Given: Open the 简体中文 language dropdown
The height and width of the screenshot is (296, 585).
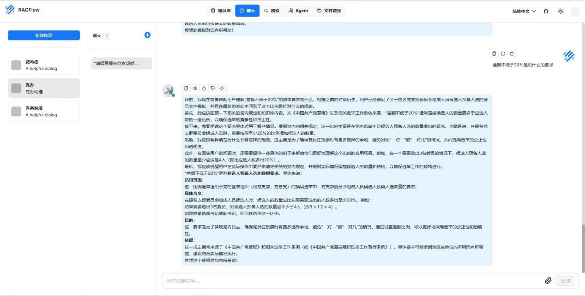Looking at the screenshot, I should coord(524,11).
